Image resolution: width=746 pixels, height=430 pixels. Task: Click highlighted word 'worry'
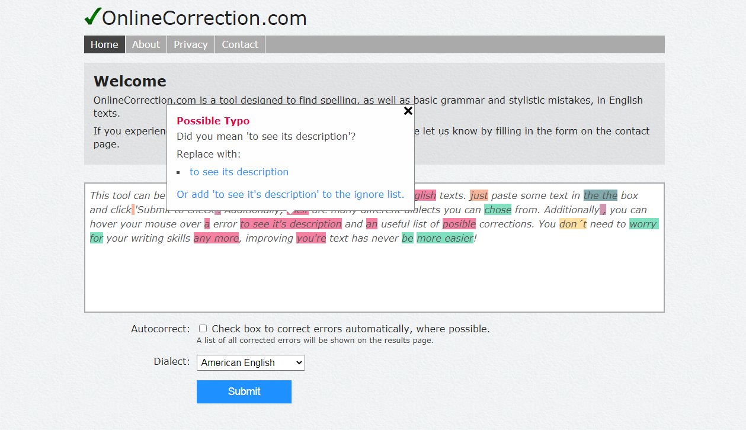(x=643, y=224)
